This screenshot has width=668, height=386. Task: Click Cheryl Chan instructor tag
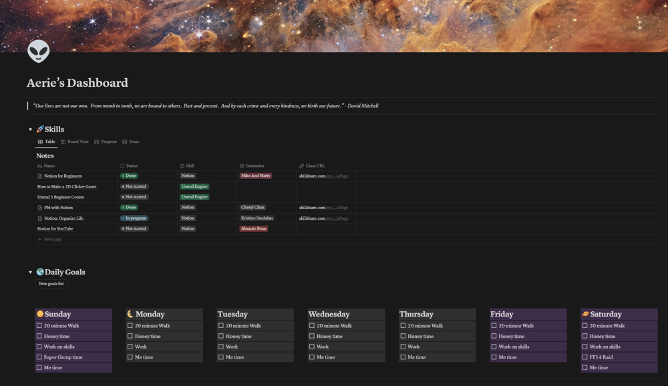pos(253,208)
